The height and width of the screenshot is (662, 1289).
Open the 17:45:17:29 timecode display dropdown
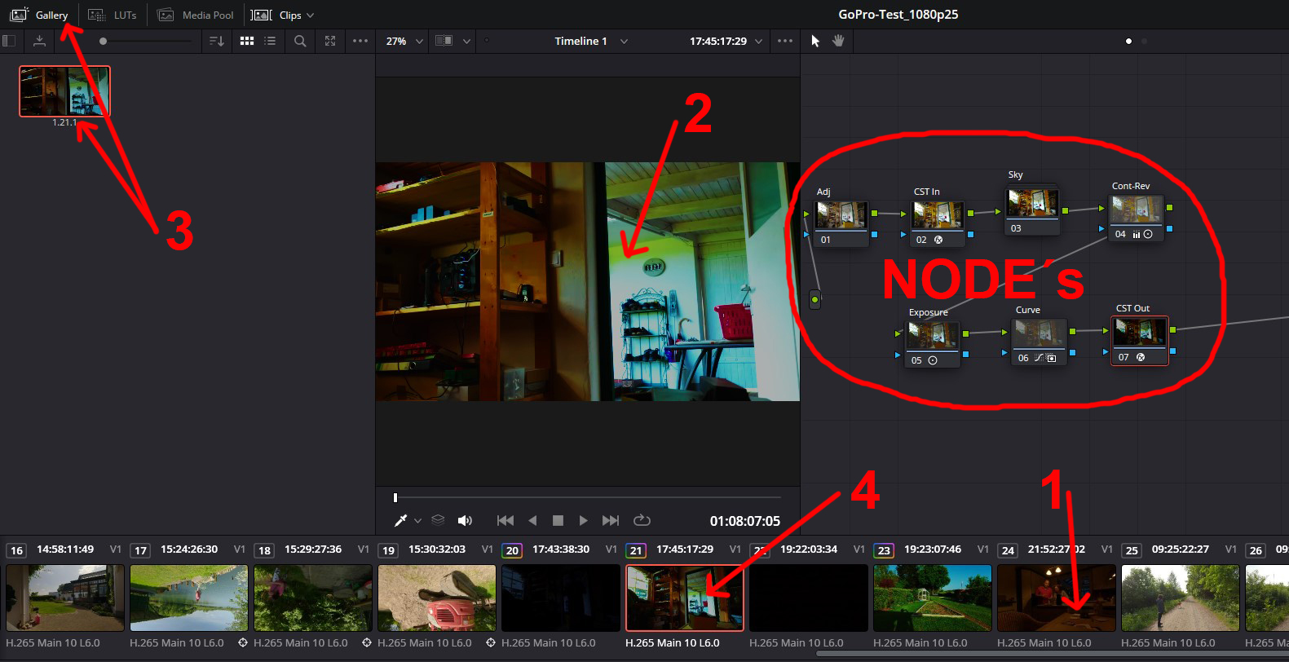coord(726,41)
